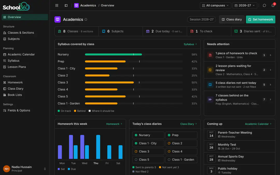Image resolution: width=280 pixels, height=175 pixels.
Task: Select the Prep diary status chip
Action: [181, 135]
